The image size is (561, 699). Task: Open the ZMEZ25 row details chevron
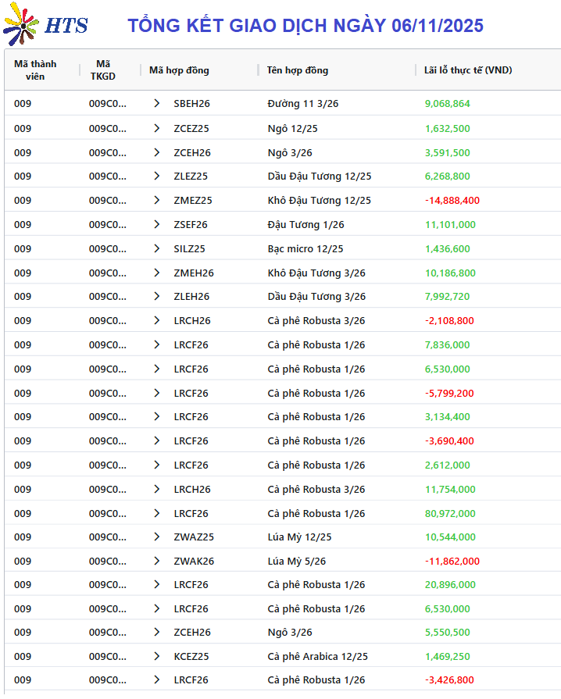156,201
